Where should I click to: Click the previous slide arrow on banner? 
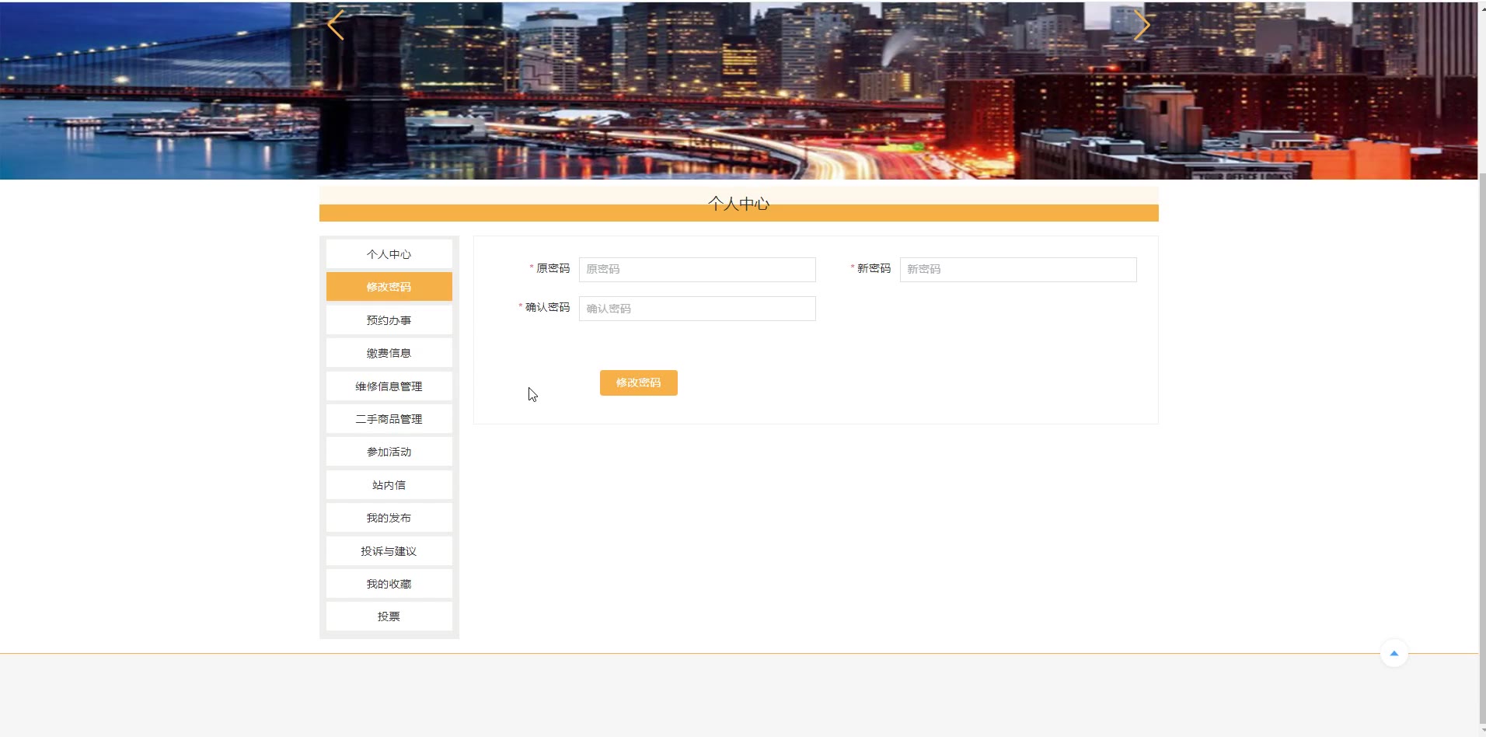pyautogui.click(x=336, y=26)
